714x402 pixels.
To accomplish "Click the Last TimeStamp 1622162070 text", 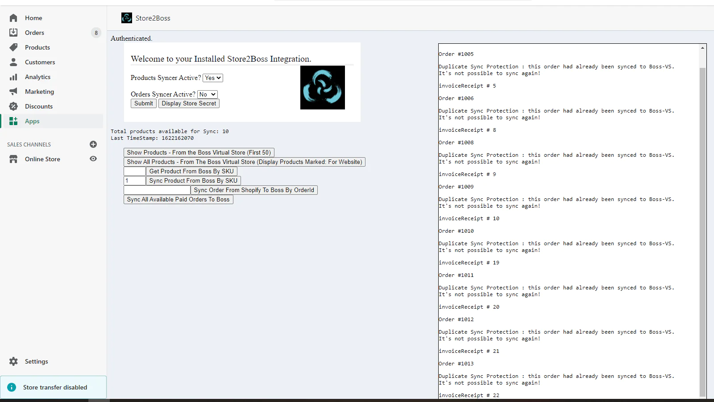I will click(152, 138).
